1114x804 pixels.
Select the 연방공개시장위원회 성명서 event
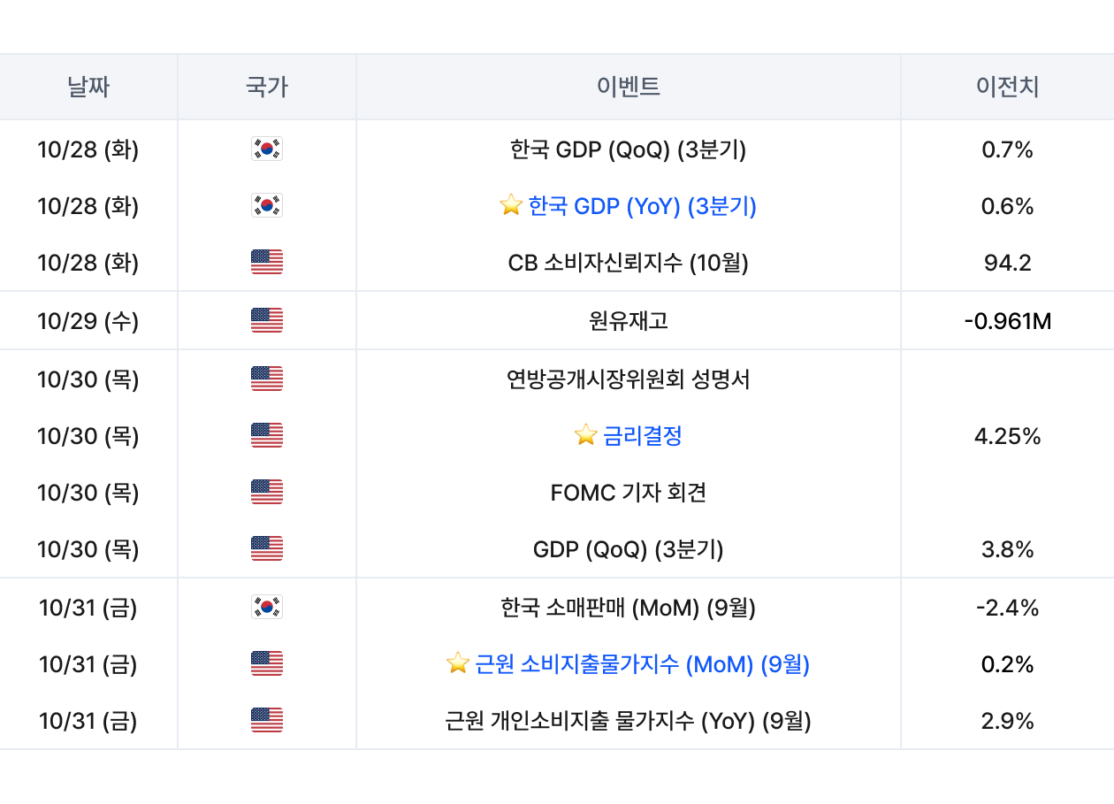[628, 379]
